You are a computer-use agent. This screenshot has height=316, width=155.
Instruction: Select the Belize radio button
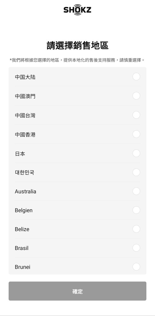[136, 229]
